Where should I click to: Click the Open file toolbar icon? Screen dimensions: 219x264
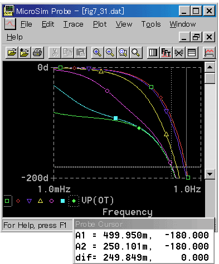coord(12,53)
